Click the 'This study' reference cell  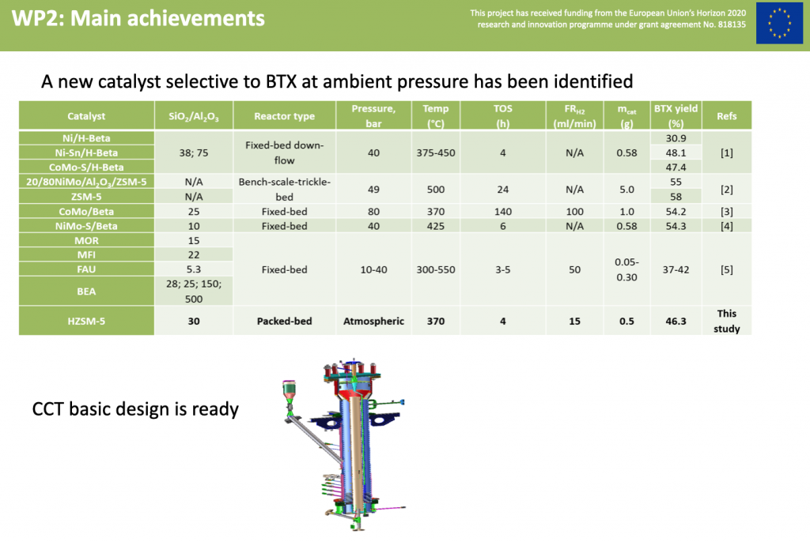tap(726, 321)
